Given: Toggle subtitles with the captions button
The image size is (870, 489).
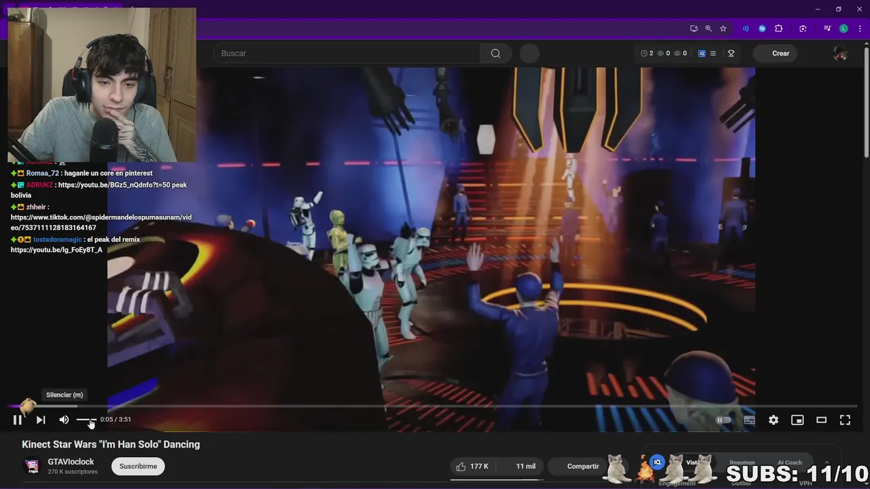Looking at the screenshot, I should tap(750, 420).
